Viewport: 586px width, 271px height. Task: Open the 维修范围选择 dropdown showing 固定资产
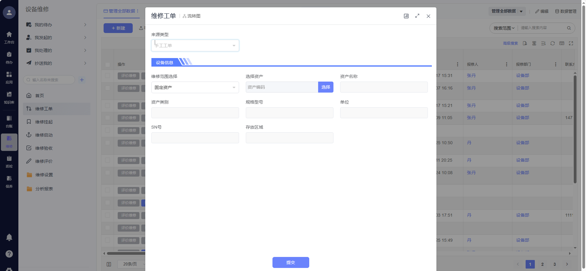tap(195, 87)
